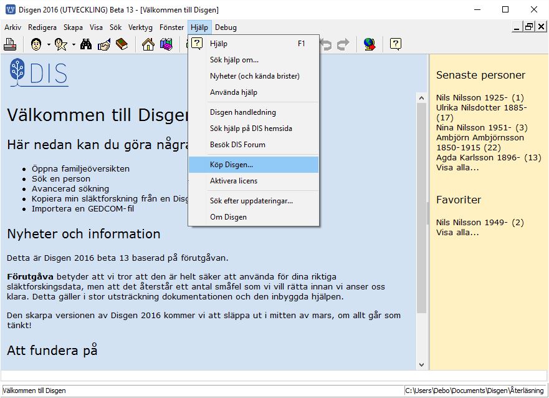Select 'Sök hjälp på DIS hemsida'
The image size is (549, 398).
pyautogui.click(x=254, y=129)
